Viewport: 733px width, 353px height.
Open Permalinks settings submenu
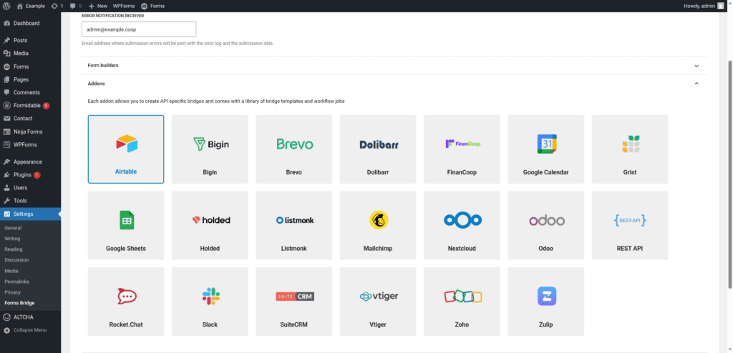click(16, 282)
